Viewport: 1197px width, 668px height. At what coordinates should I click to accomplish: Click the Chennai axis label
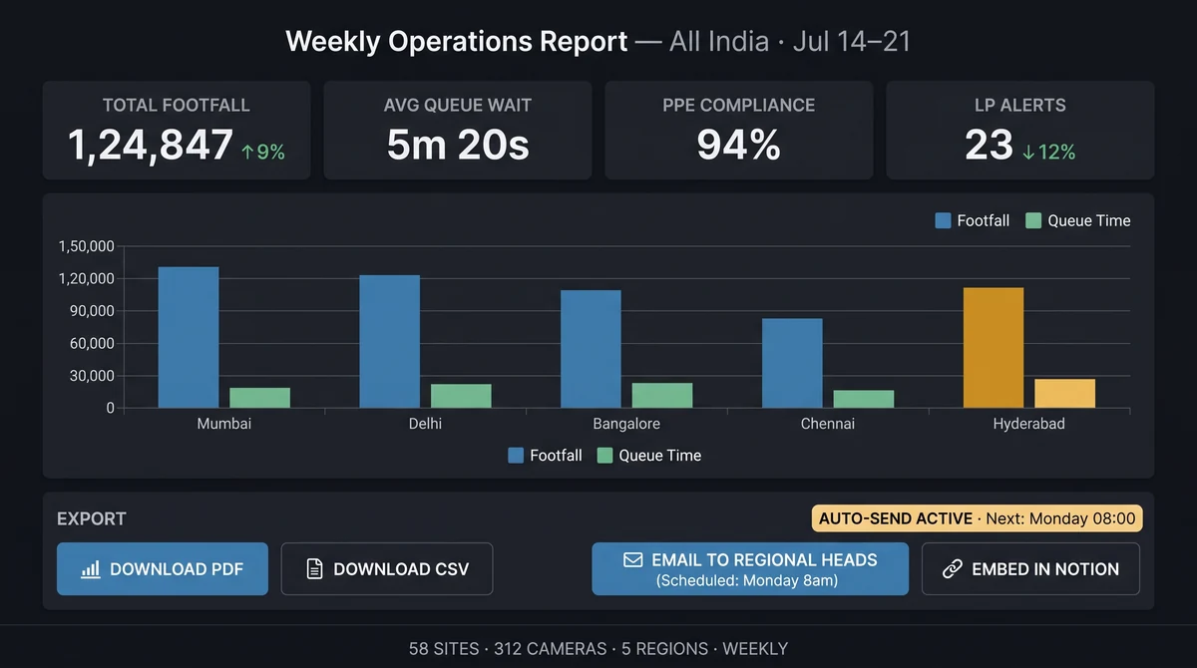tap(828, 424)
